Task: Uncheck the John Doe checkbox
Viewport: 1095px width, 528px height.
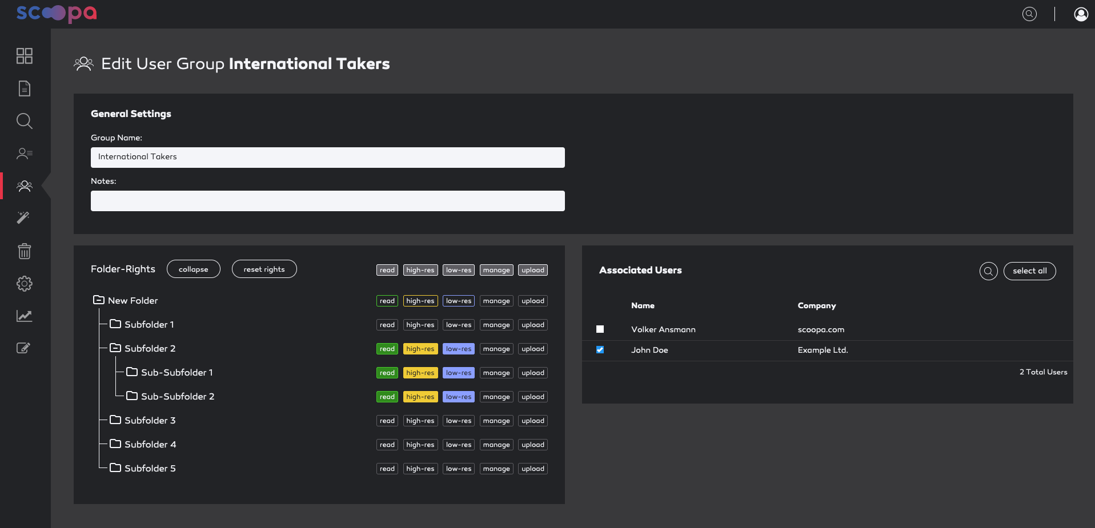Action: pyautogui.click(x=600, y=350)
